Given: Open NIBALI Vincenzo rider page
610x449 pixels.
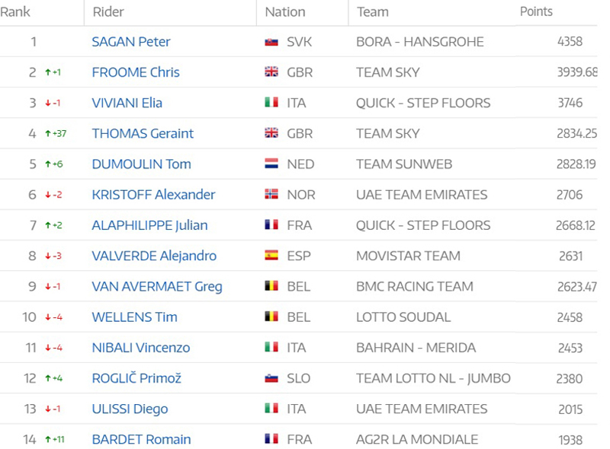Looking at the screenshot, I should pos(141,348).
